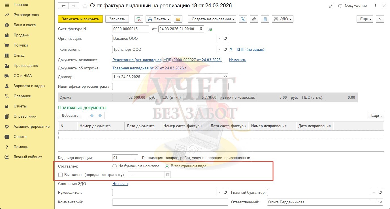Viewport: 390px width, 209px height.
Task: Expand the ЭДО dropdown menu
Action: click(282, 19)
